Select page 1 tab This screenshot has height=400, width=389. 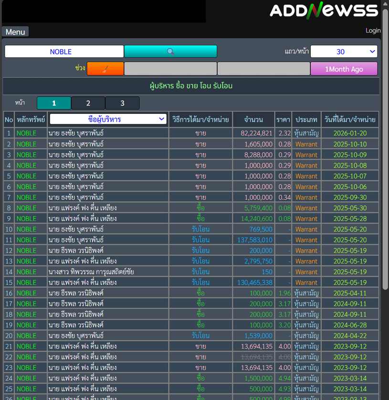(x=54, y=103)
